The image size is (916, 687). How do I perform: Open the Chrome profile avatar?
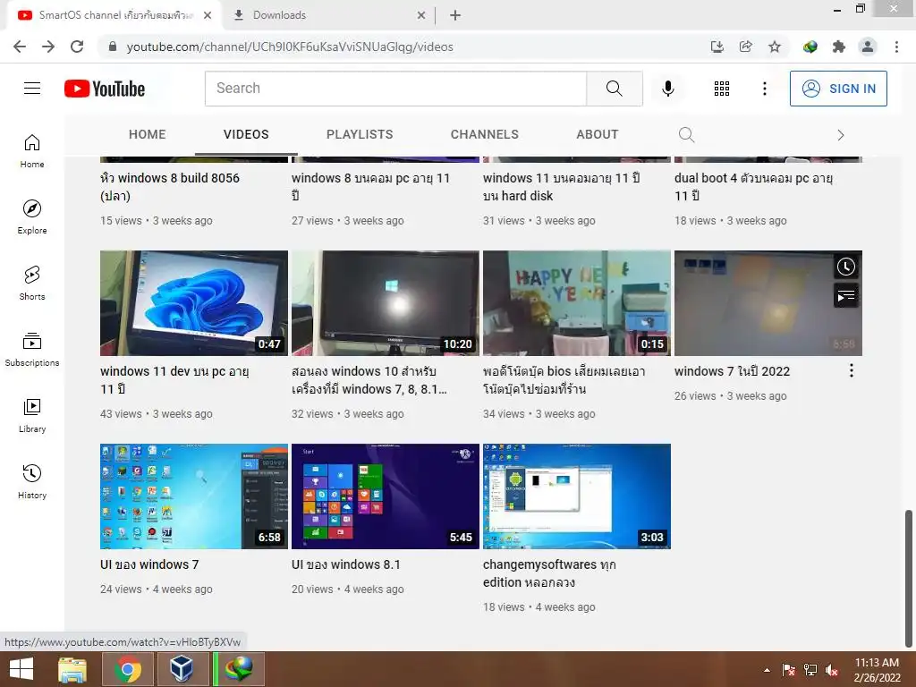(868, 47)
